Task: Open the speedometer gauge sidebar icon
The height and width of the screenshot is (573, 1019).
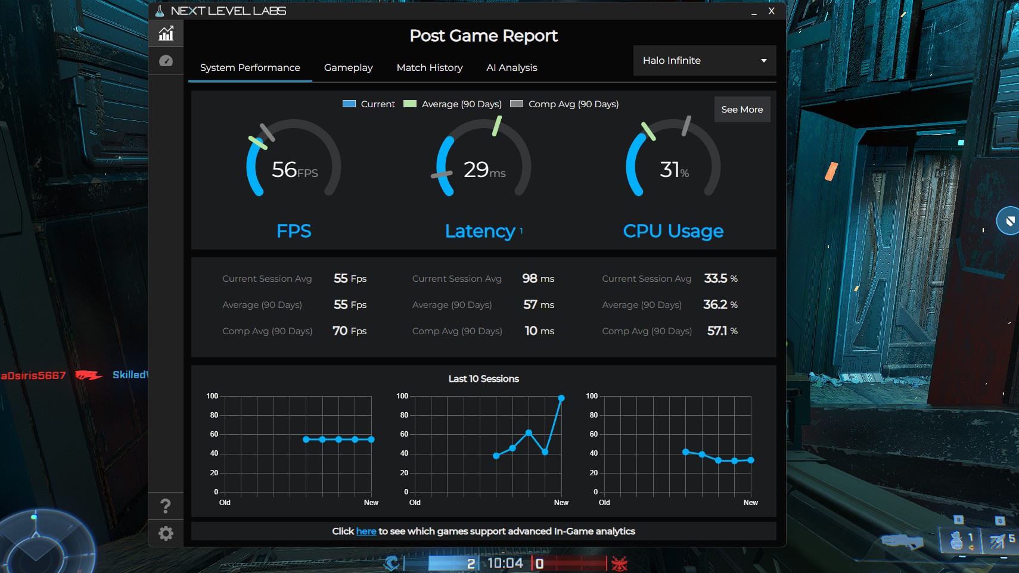Action: tap(166, 61)
